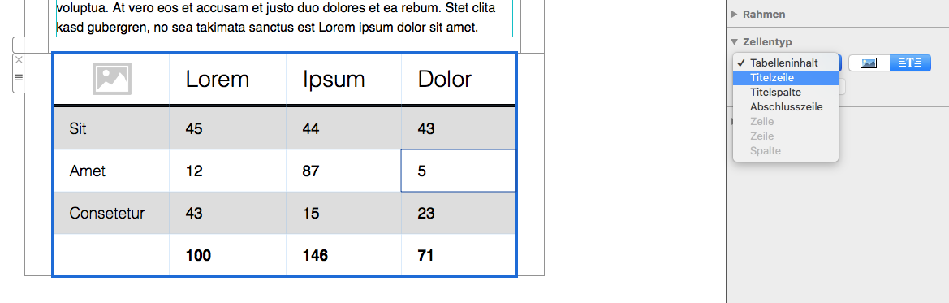Select the Dolor header cell
The height and width of the screenshot is (303, 949).
click(458, 80)
